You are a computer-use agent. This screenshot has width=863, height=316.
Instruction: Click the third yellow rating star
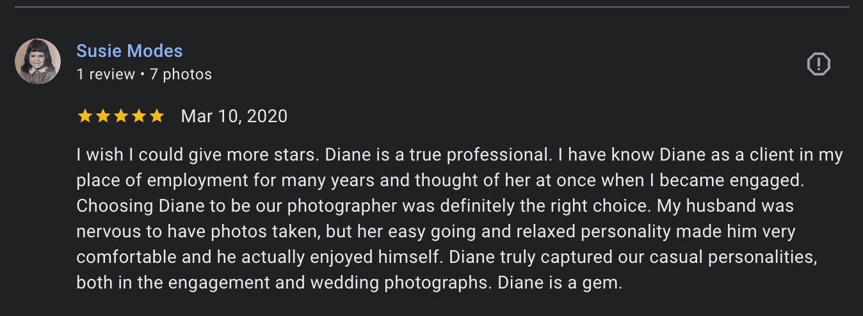pos(120,116)
